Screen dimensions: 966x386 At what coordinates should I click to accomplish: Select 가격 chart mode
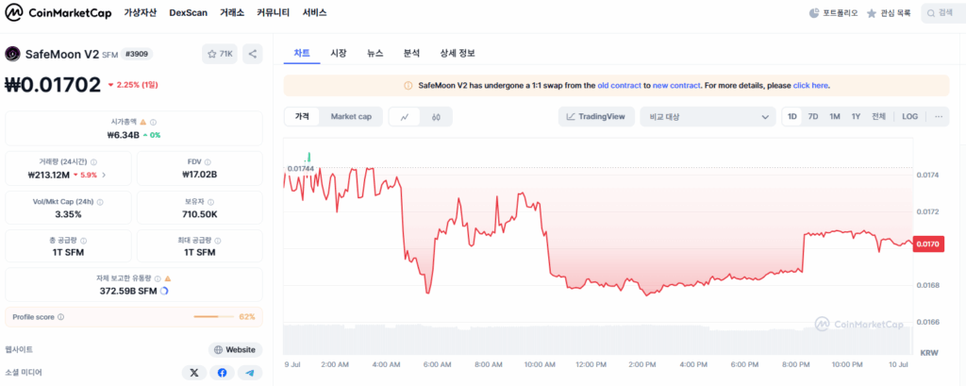(302, 116)
